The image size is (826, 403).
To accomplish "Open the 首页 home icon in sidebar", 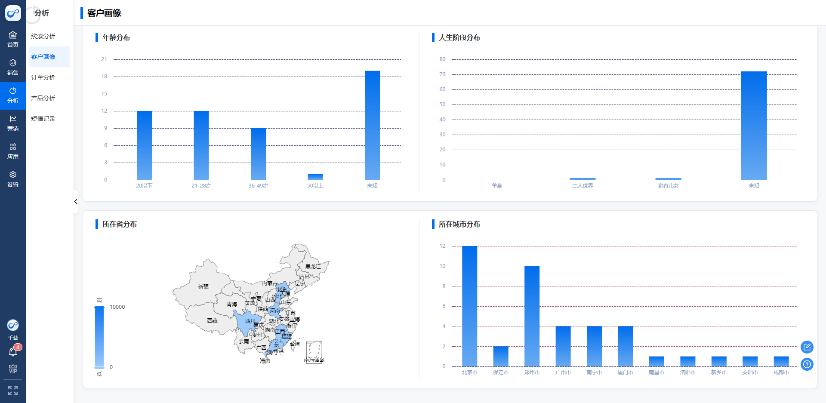I will pos(13,39).
